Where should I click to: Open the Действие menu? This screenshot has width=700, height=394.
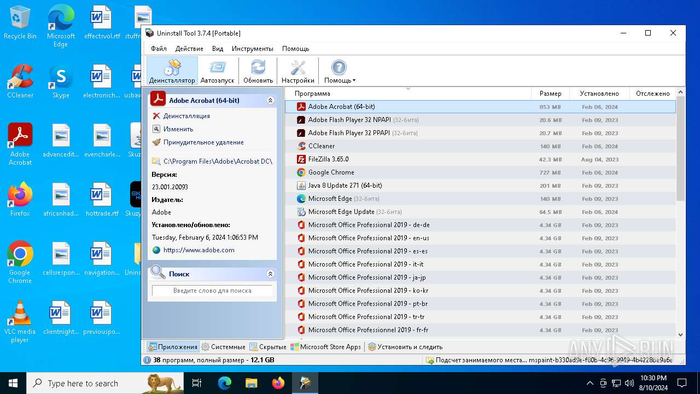pos(189,49)
